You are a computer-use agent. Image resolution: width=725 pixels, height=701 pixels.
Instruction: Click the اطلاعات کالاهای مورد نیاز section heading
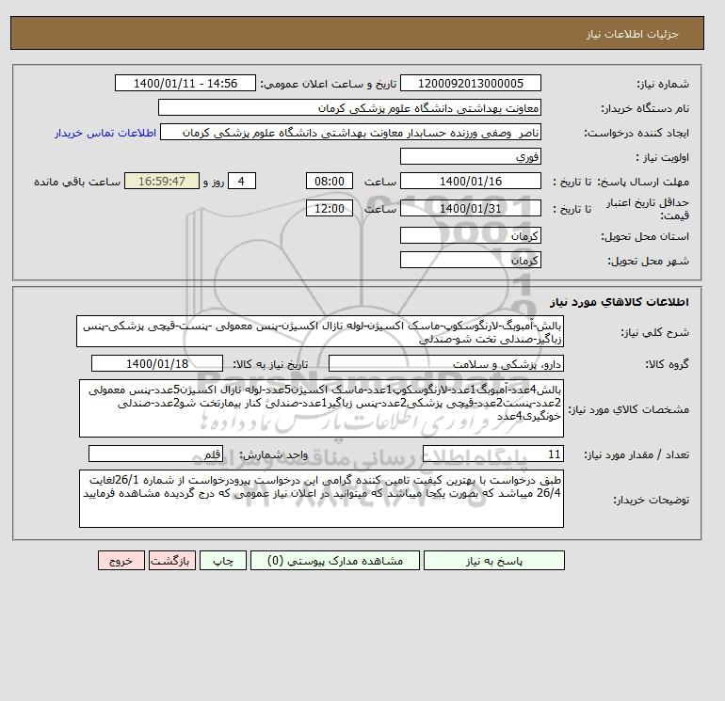point(620,302)
